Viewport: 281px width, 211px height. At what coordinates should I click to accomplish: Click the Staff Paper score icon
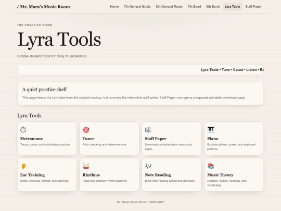[148, 130]
